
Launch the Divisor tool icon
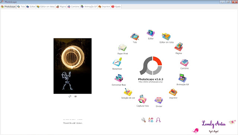click(x=159, y=100)
